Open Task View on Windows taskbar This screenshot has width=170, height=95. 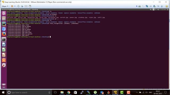click(x=55, y=92)
